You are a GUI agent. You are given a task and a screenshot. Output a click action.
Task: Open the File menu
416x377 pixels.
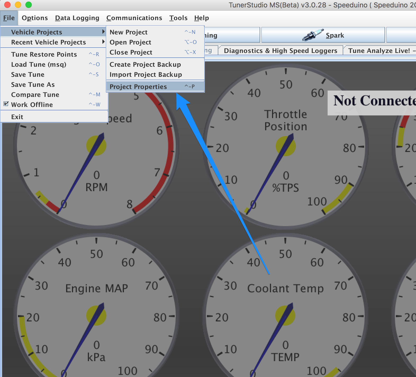pyautogui.click(x=9, y=18)
